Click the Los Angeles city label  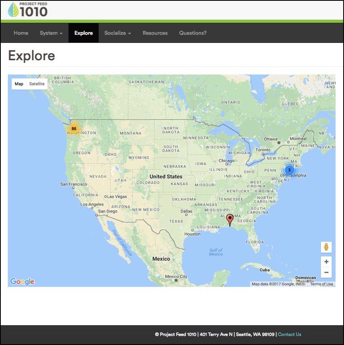coord(92,204)
